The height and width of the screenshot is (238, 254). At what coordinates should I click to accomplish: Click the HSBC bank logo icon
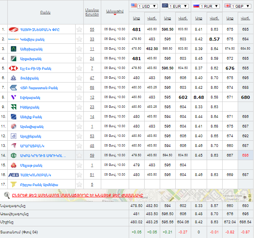point(14,68)
